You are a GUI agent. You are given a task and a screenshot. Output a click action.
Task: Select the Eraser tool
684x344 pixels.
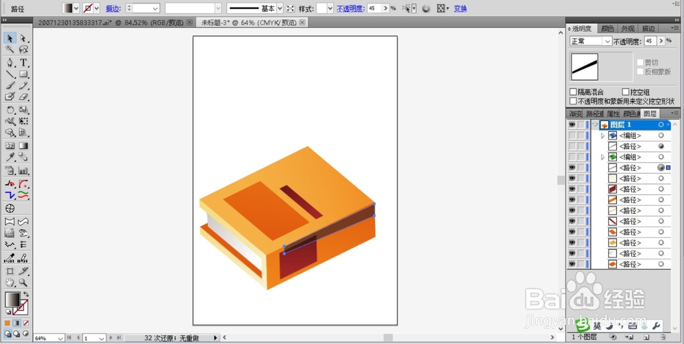click(x=23, y=96)
